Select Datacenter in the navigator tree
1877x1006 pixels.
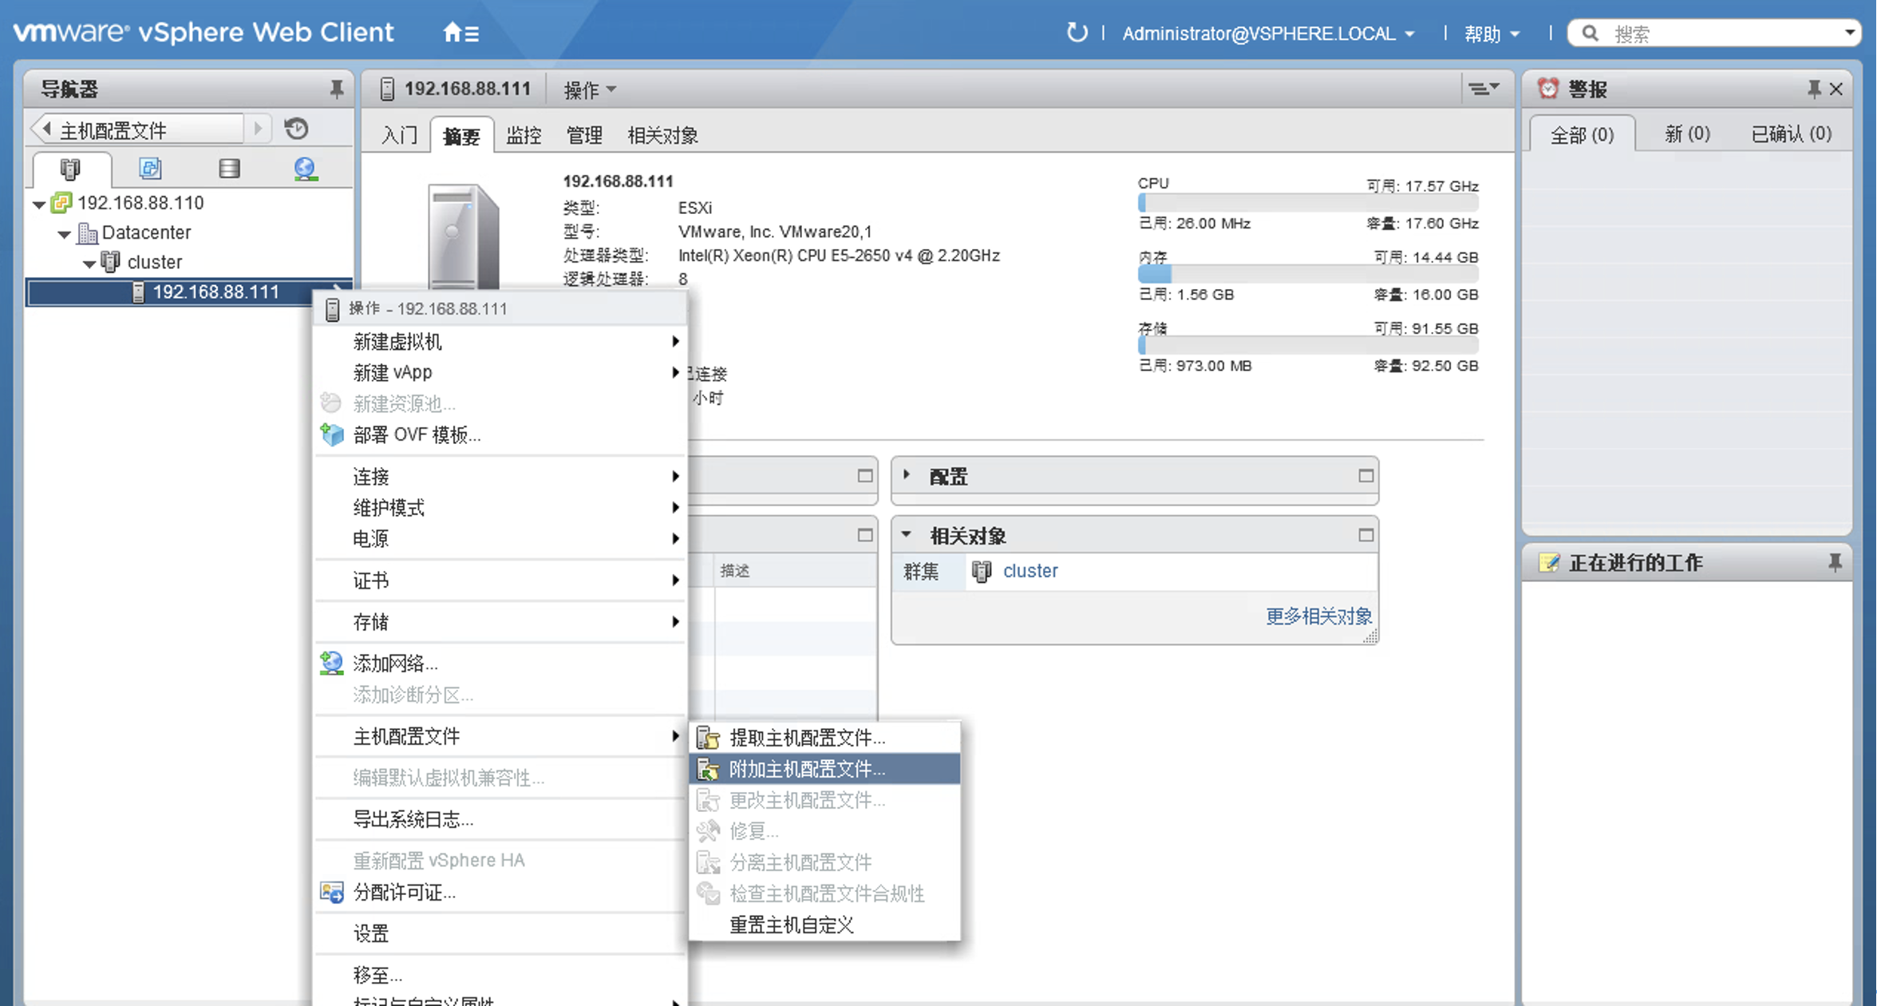(146, 232)
